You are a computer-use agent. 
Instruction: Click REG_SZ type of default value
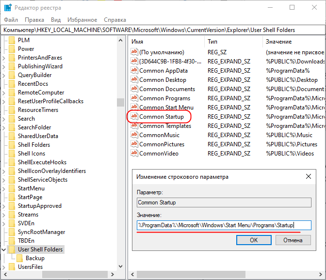coord(217,52)
